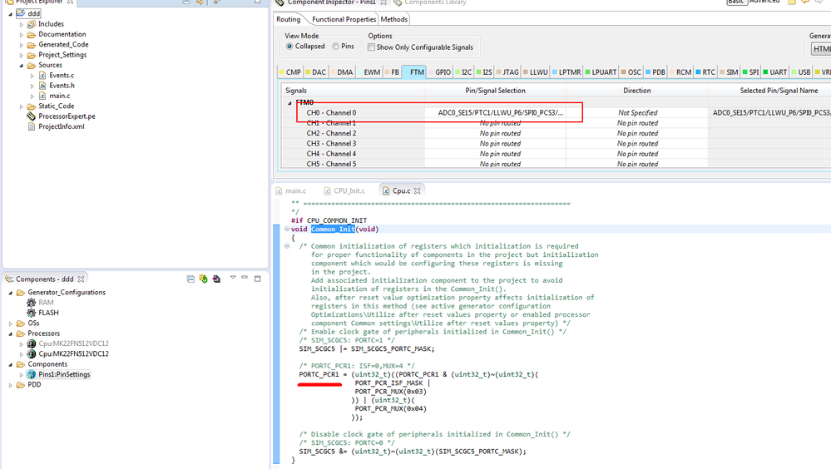831x469 pixels.
Task: Expand the Includes folder
Action: tap(21, 24)
